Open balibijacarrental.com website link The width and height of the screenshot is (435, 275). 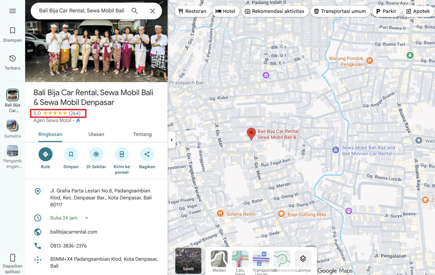(74, 232)
